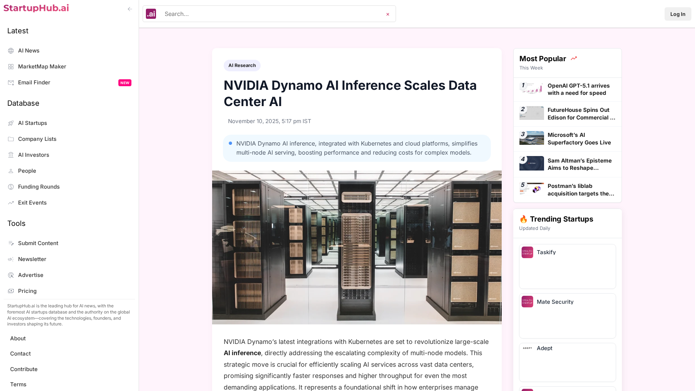This screenshot has width=695, height=391.
Task: Open the Pricing menu item
Action: (27, 291)
